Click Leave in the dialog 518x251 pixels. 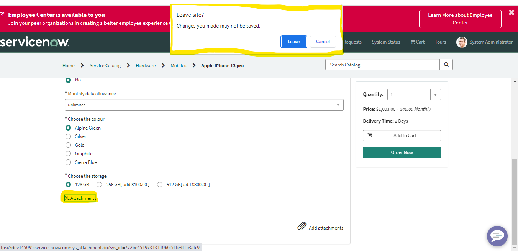point(294,42)
